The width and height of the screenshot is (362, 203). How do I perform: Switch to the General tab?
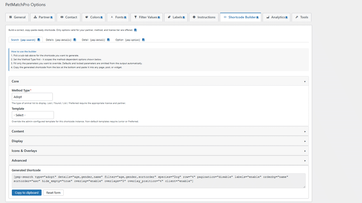[x=17, y=17]
